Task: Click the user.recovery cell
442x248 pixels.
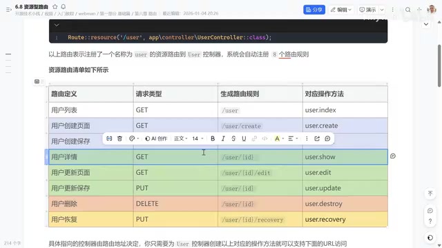Action: pos(345,219)
